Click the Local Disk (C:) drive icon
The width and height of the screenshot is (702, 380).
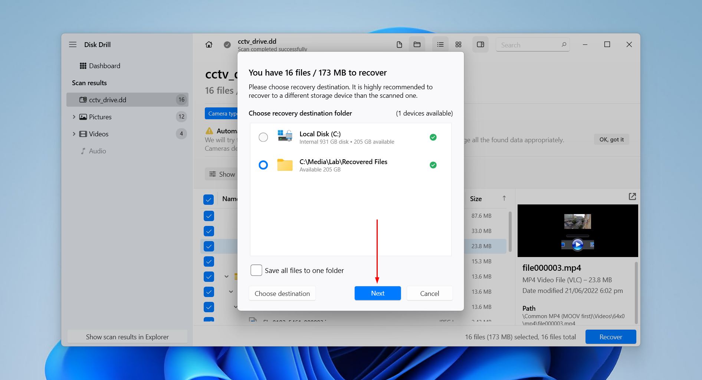pos(285,136)
